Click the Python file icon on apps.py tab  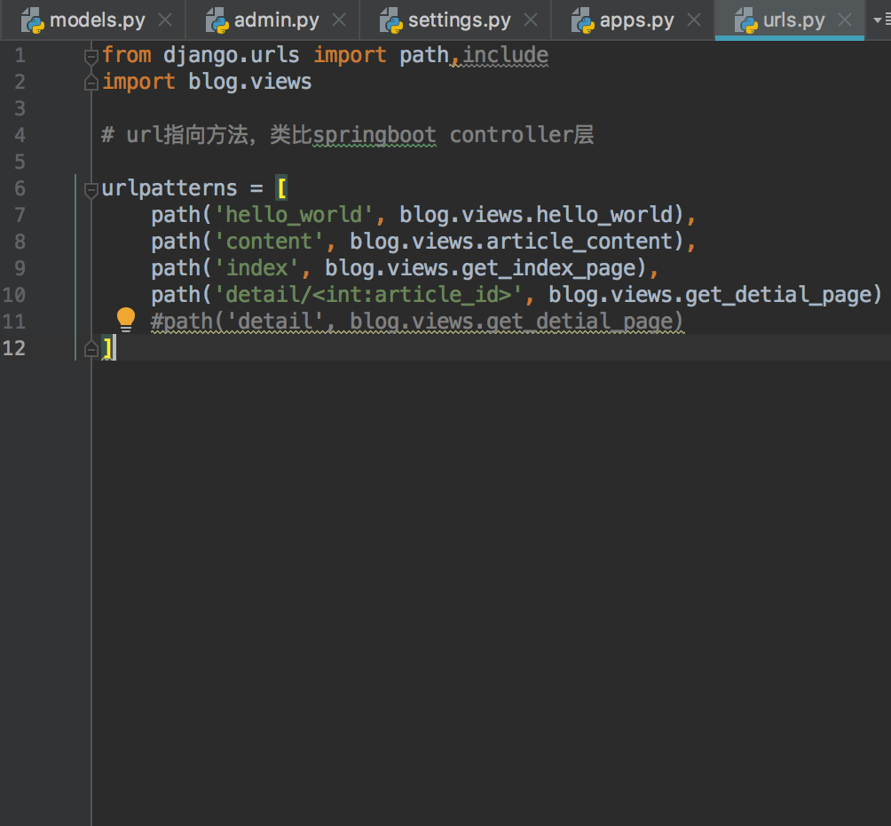pyautogui.click(x=583, y=20)
